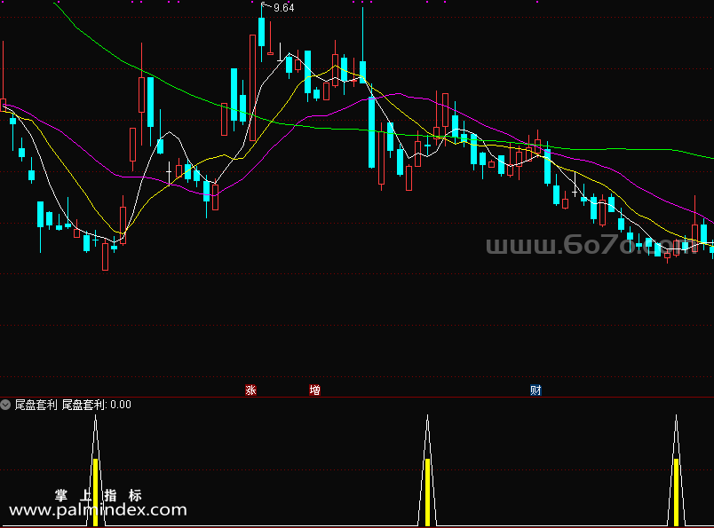Click the 尾盘套利: 0.00 indicator value
The height and width of the screenshot is (528, 714).
(97, 405)
